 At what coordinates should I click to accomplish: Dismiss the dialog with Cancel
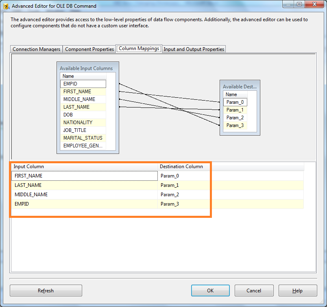click(254, 290)
